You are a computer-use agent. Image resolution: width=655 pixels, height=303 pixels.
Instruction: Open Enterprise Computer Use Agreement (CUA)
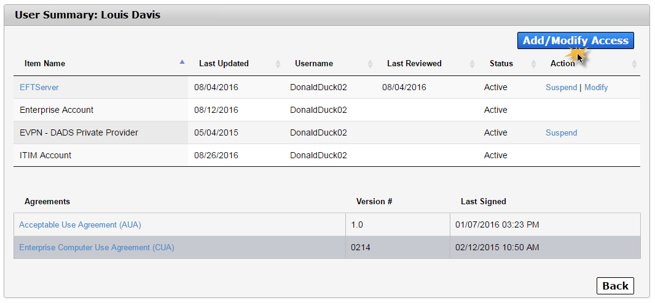96,247
